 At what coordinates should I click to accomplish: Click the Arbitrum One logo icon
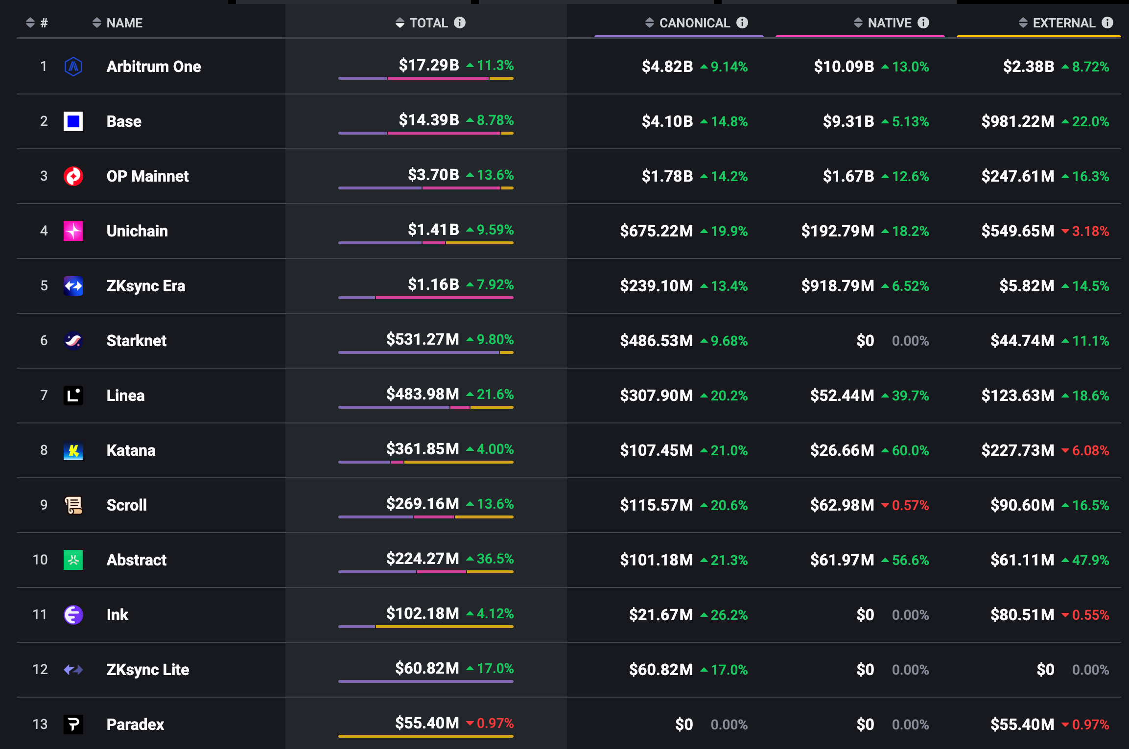73,67
